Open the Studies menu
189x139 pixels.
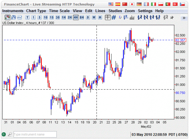coord(115,11)
